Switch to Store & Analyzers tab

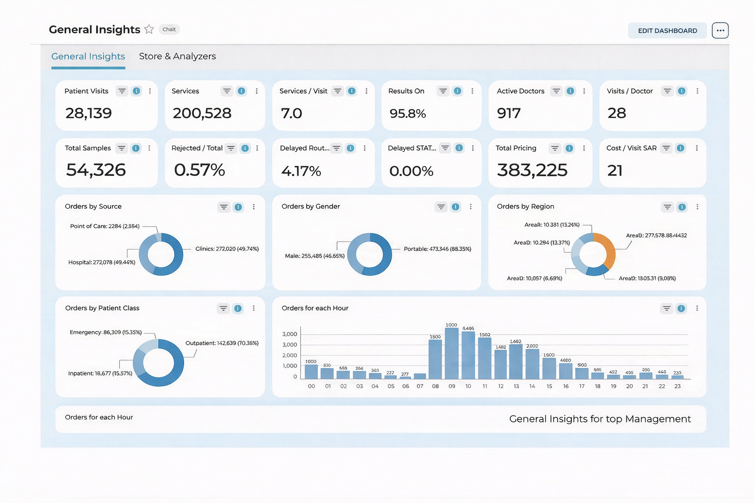pos(177,56)
